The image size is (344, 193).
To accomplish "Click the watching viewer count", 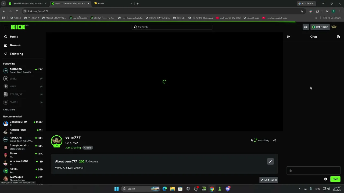I will (x=260, y=140).
